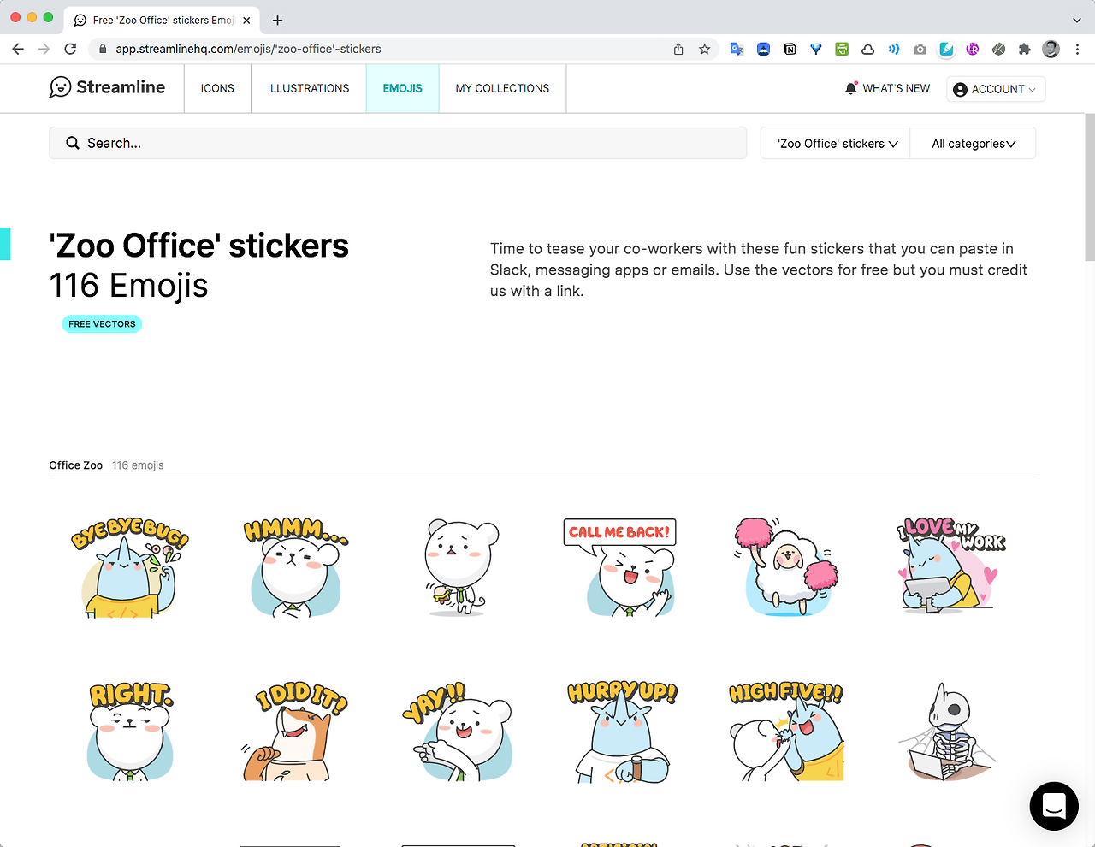Open the 'I Love My Work' sticker
This screenshot has width=1095, height=847.
(950, 565)
